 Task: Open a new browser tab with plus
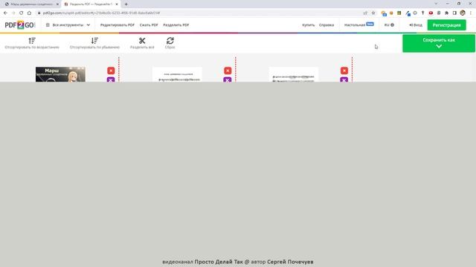coord(126,4)
